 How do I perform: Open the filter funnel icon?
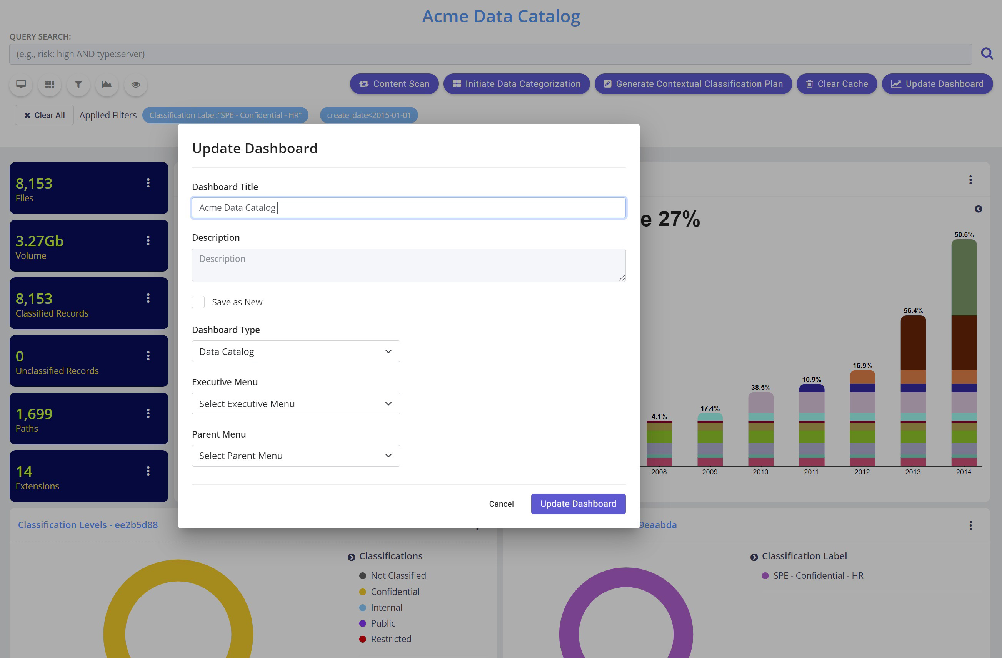[78, 84]
